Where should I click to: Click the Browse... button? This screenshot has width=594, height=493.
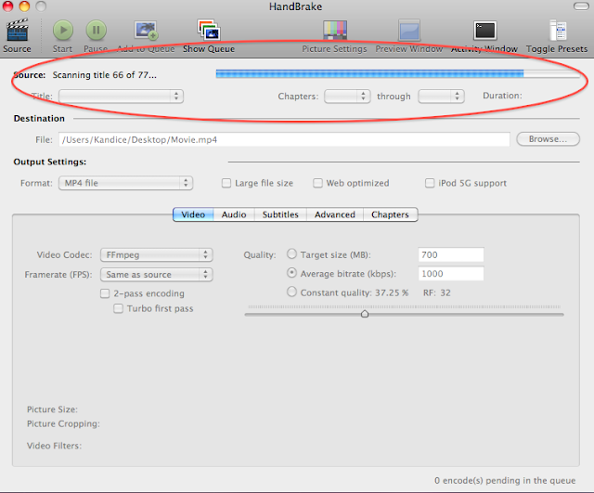tap(549, 139)
